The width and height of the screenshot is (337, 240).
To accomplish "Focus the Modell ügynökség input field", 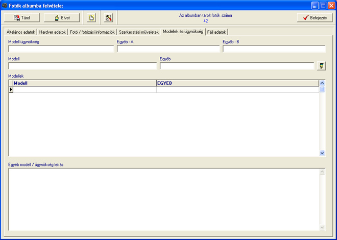I will (61, 49).
